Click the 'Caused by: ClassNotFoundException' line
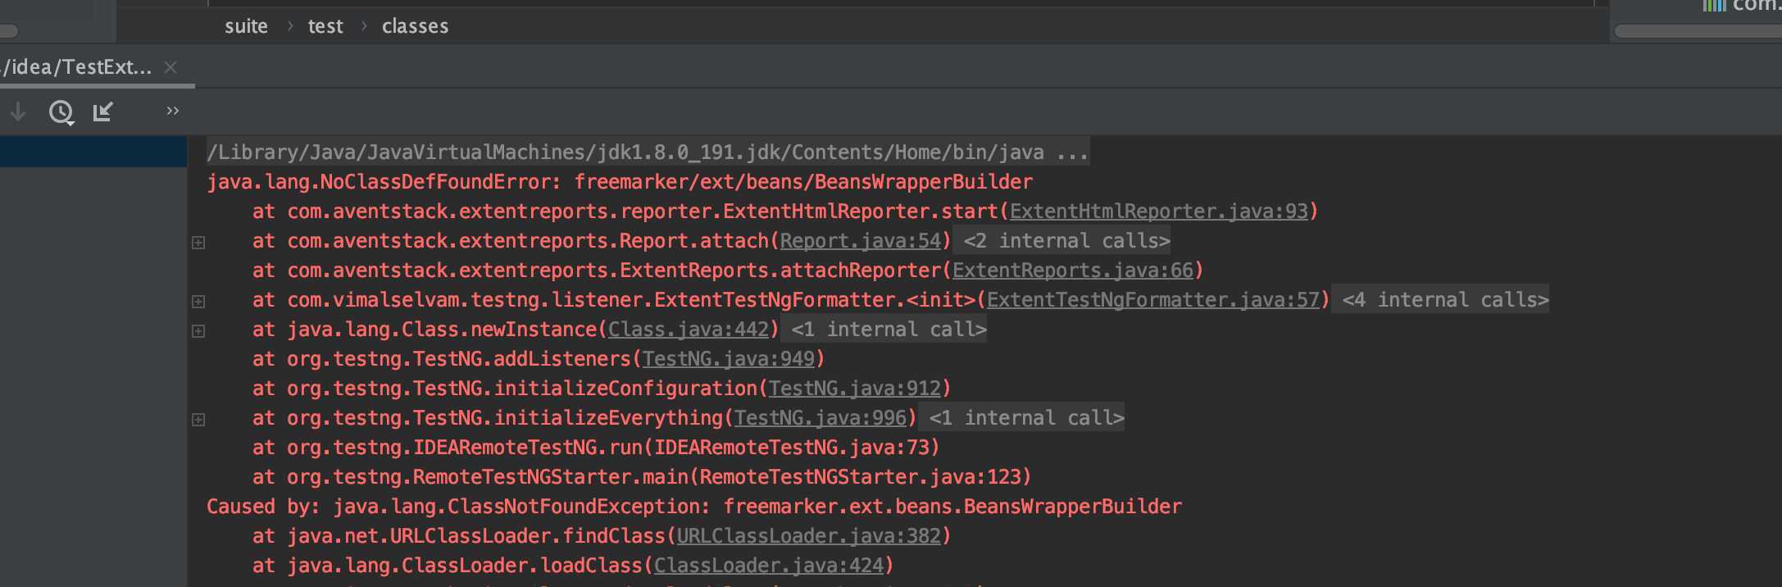The image size is (1782, 587). coord(694,507)
